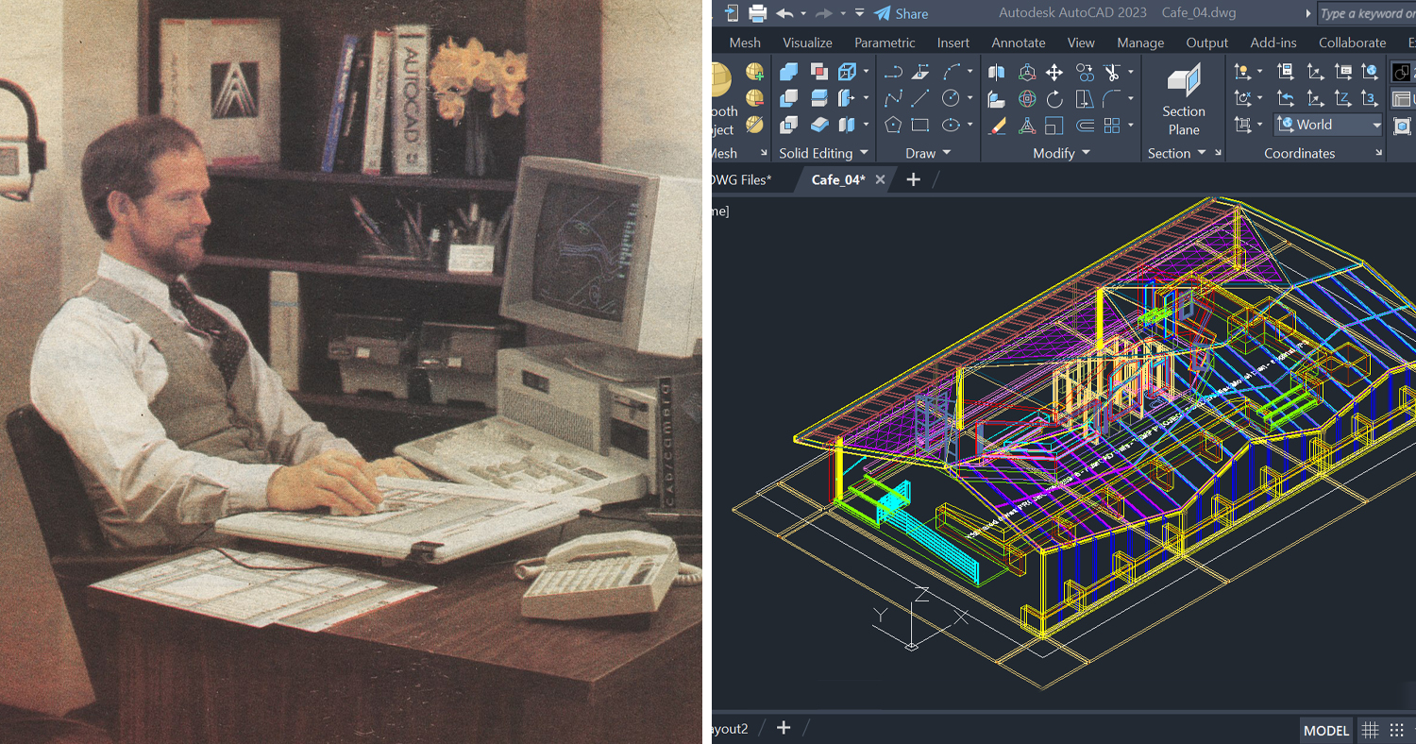This screenshot has height=744, width=1416.
Task: Close the Cafe_04 drawing tab
Action: (x=880, y=179)
